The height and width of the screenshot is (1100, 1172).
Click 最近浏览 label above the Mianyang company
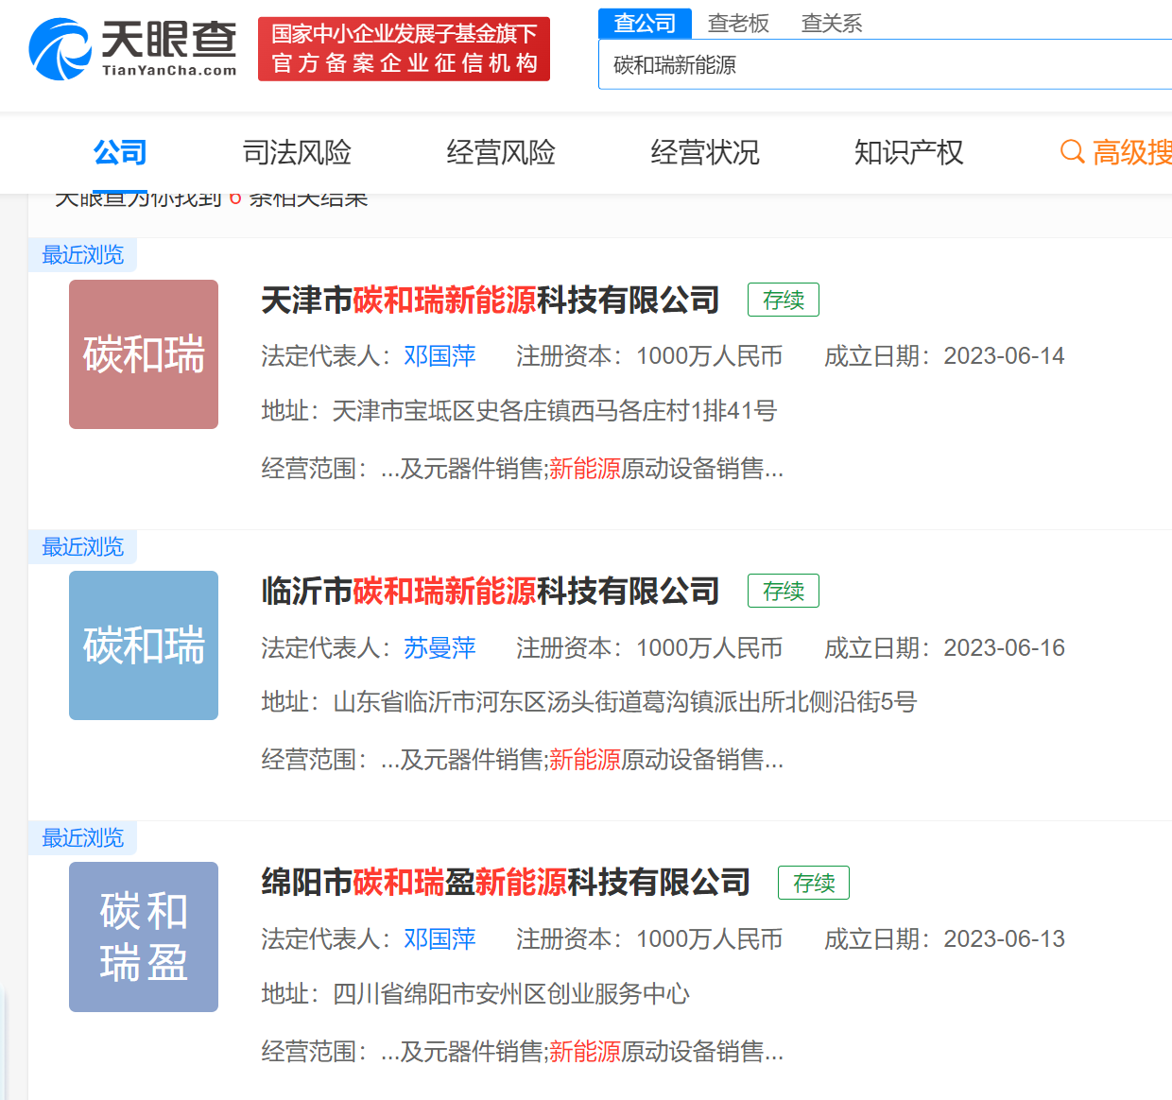pos(83,837)
